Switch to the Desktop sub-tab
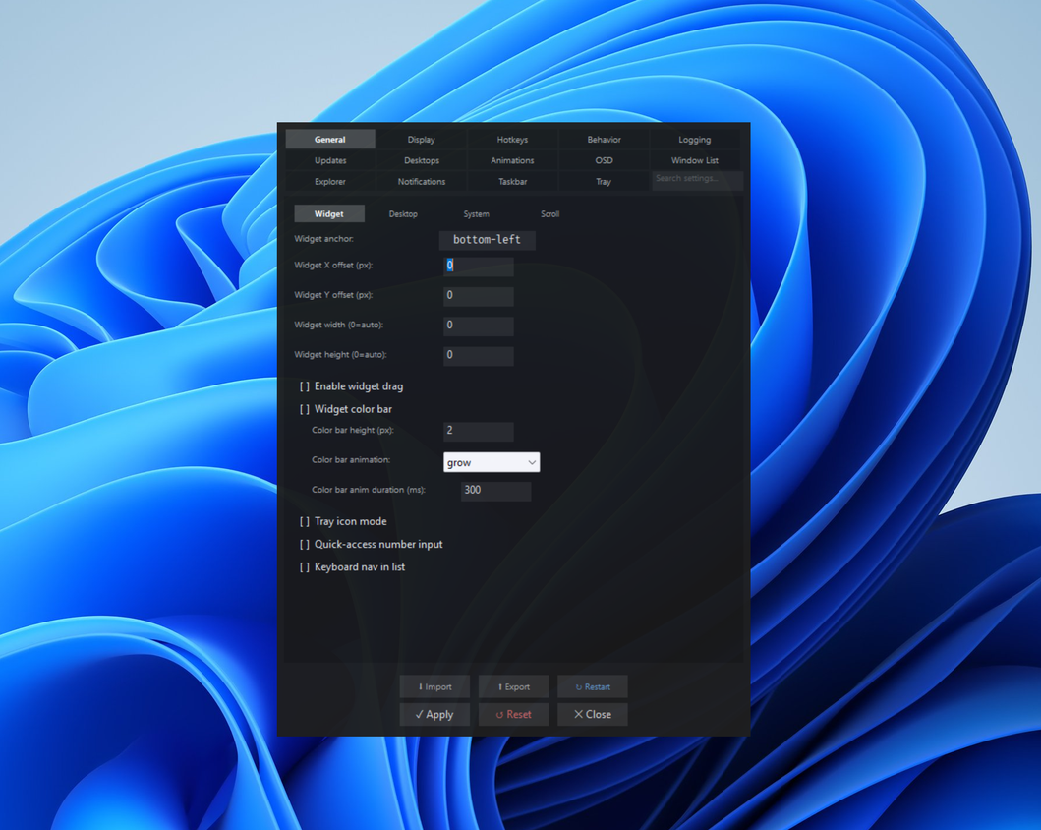This screenshot has width=1041, height=830. pos(403,213)
